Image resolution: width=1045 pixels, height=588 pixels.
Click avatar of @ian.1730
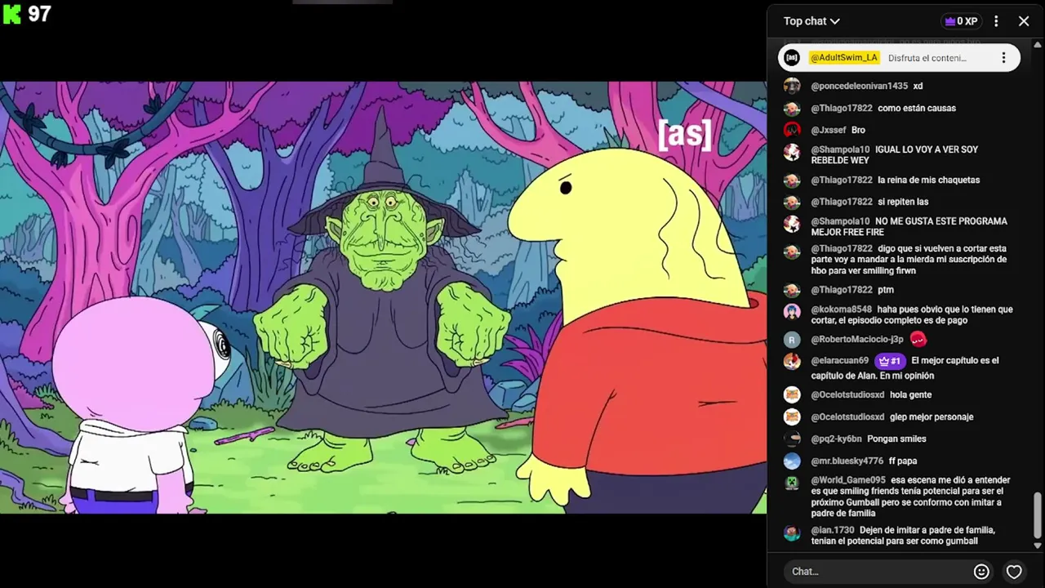tap(792, 532)
